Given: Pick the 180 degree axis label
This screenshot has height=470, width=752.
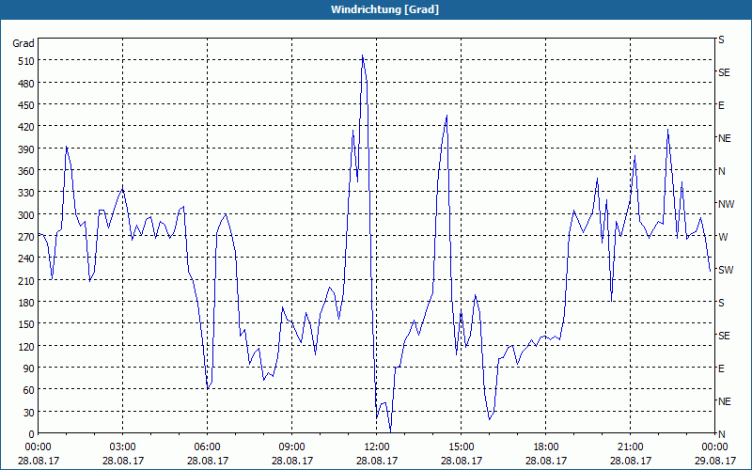Looking at the screenshot, I should pyautogui.click(x=25, y=303).
